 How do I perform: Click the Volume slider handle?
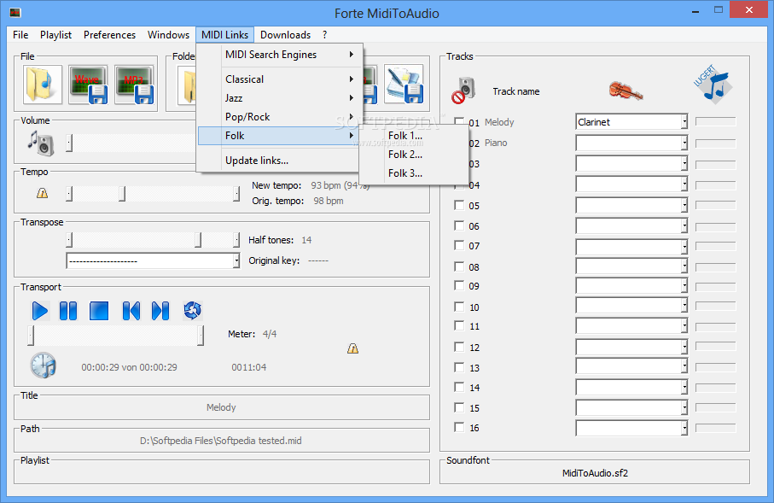point(69,143)
